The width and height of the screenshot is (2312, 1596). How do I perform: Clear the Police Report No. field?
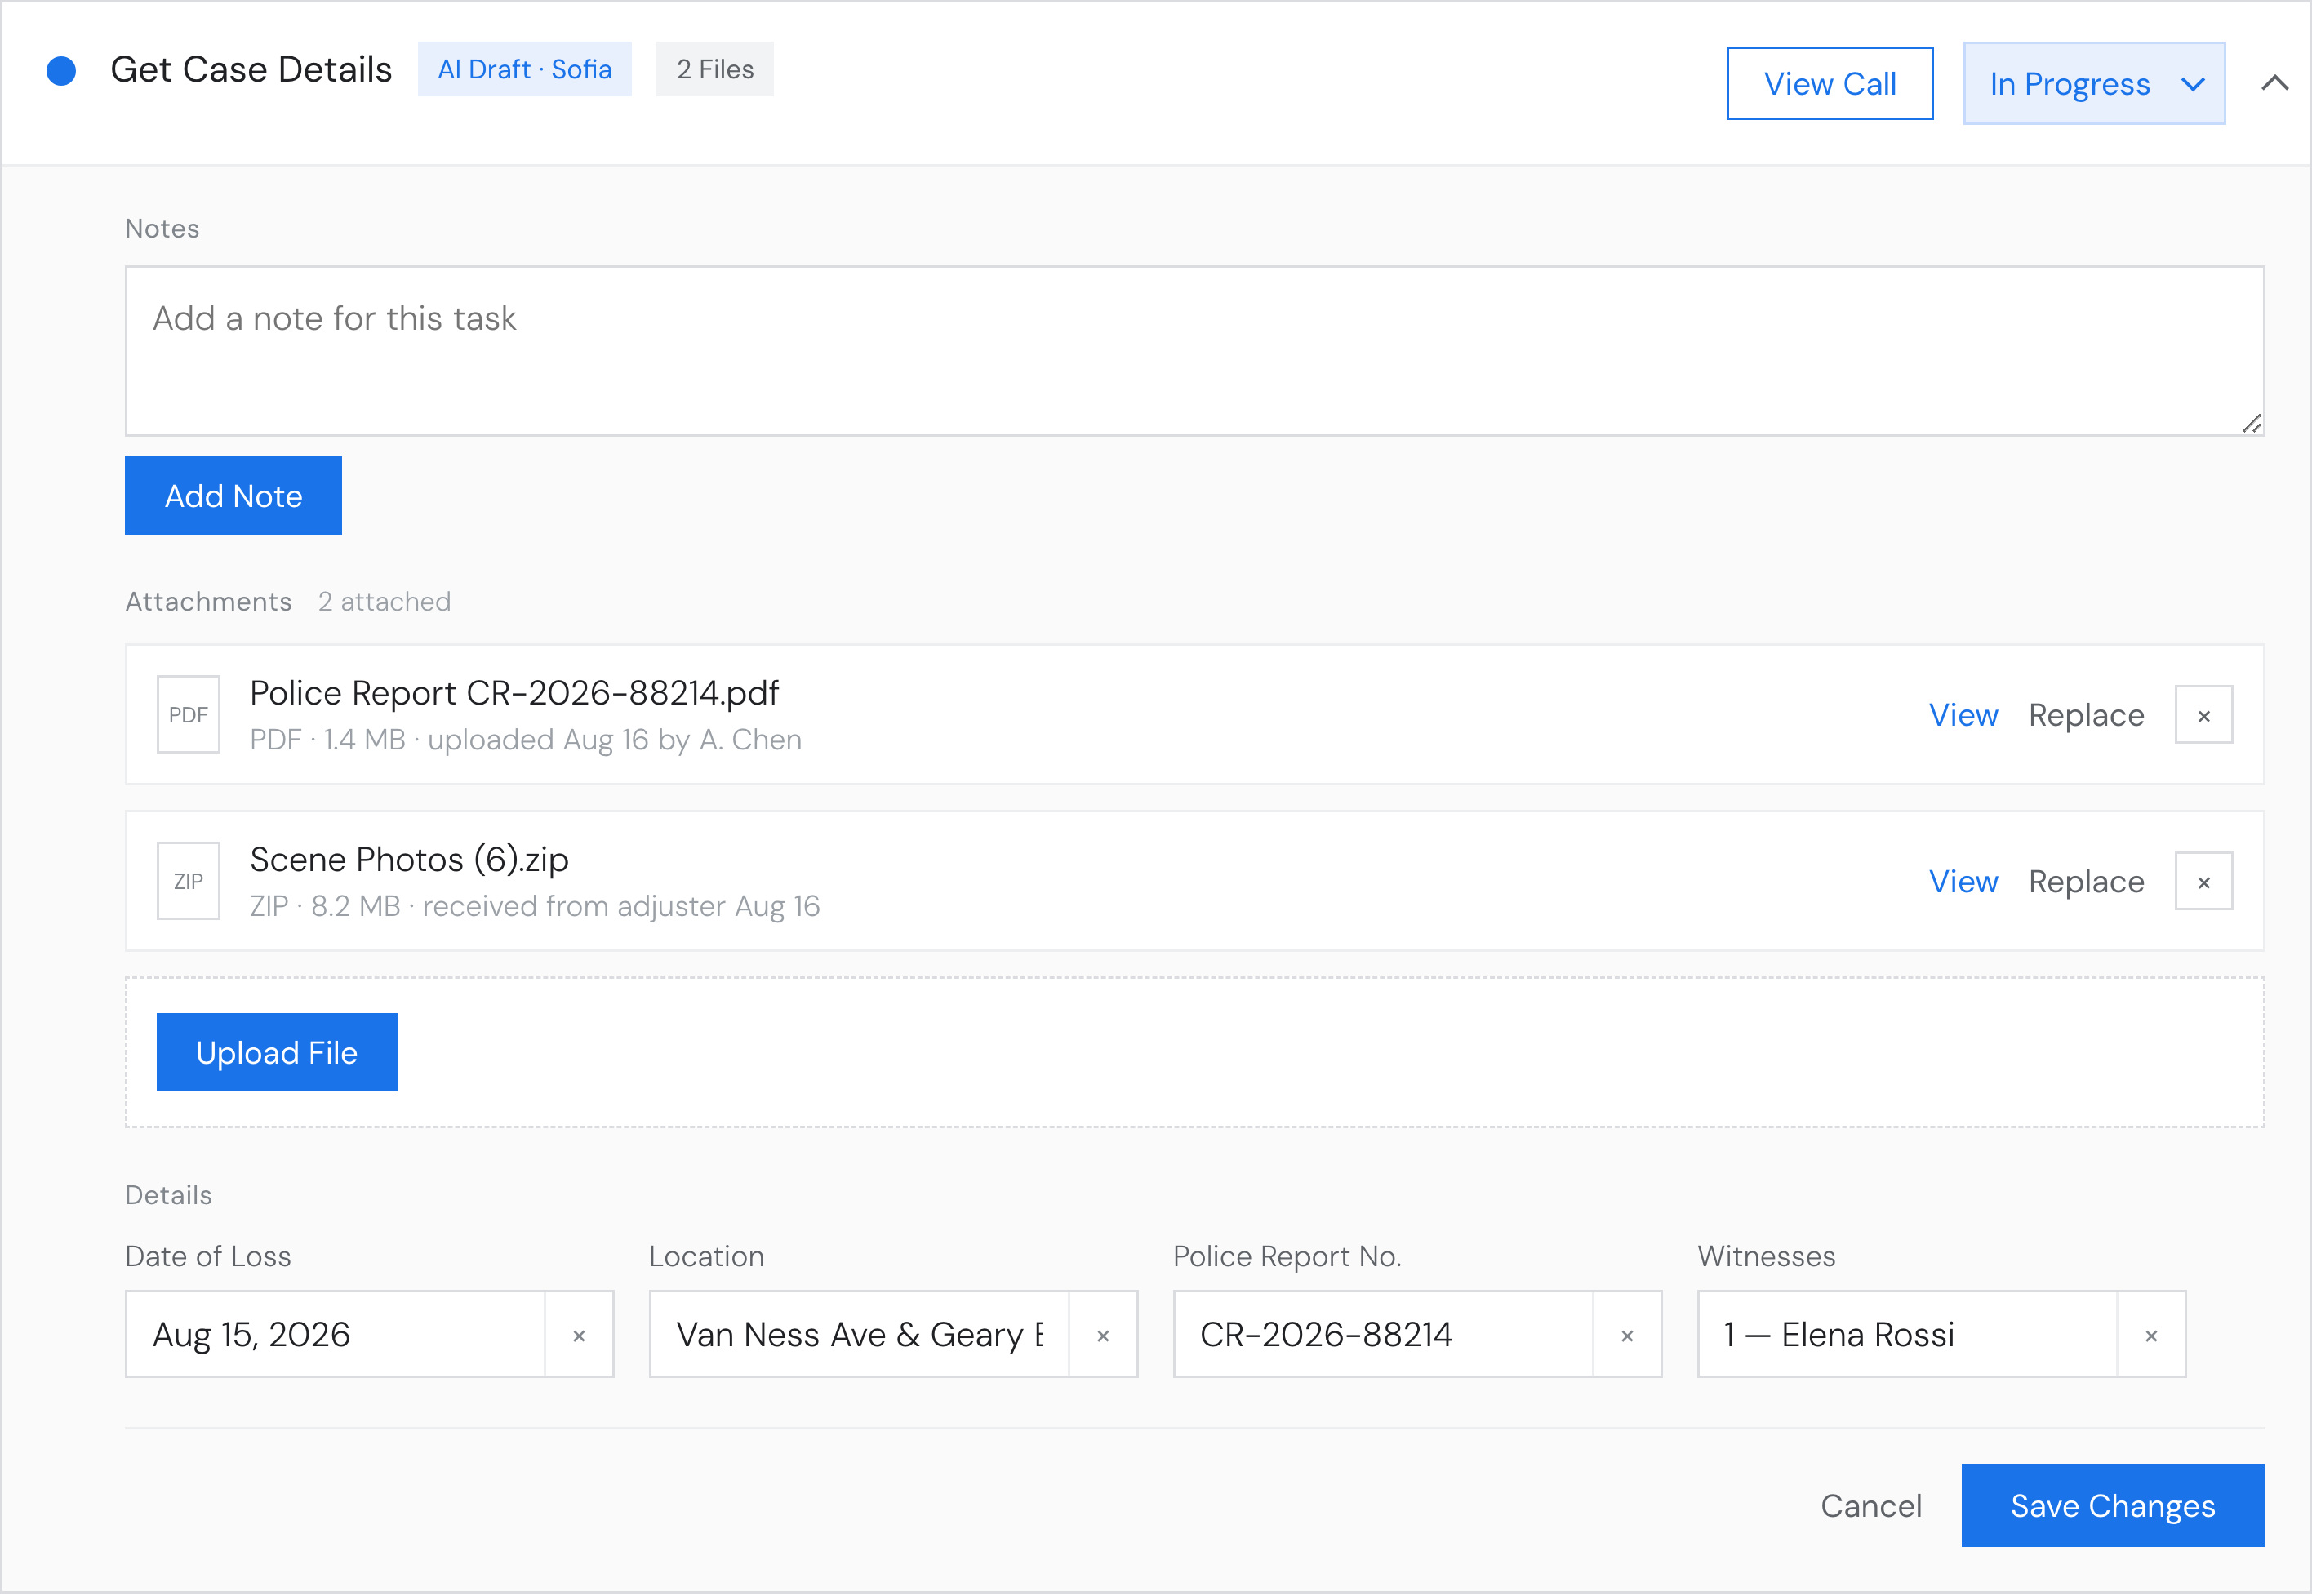(1627, 1335)
